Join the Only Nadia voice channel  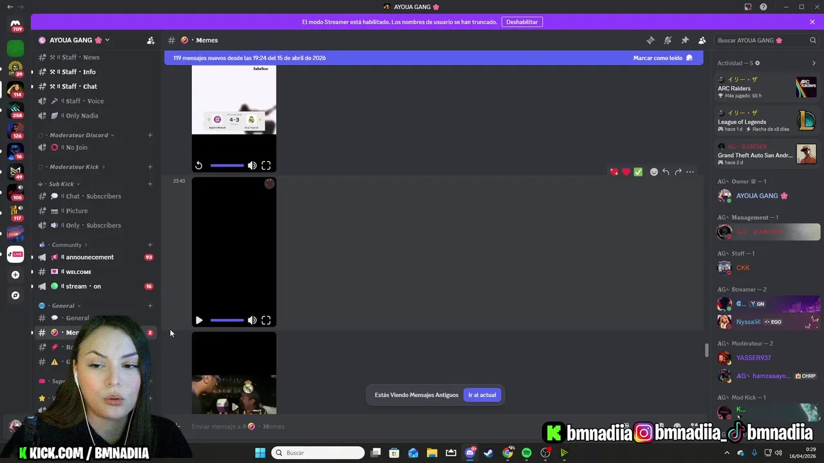click(95, 116)
